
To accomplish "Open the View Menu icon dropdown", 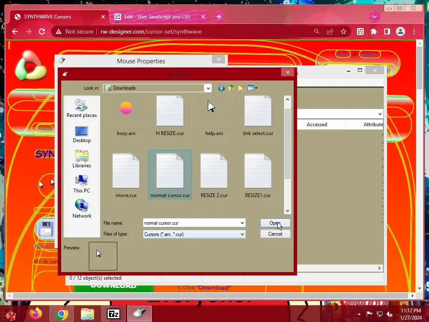I will pyautogui.click(x=252, y=88).
